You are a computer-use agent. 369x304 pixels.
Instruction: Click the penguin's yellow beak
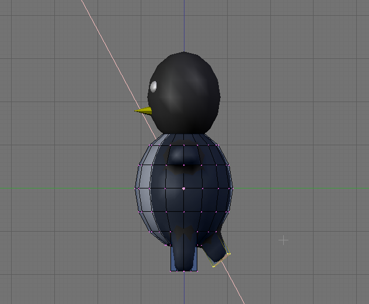[x=143, y=111]
